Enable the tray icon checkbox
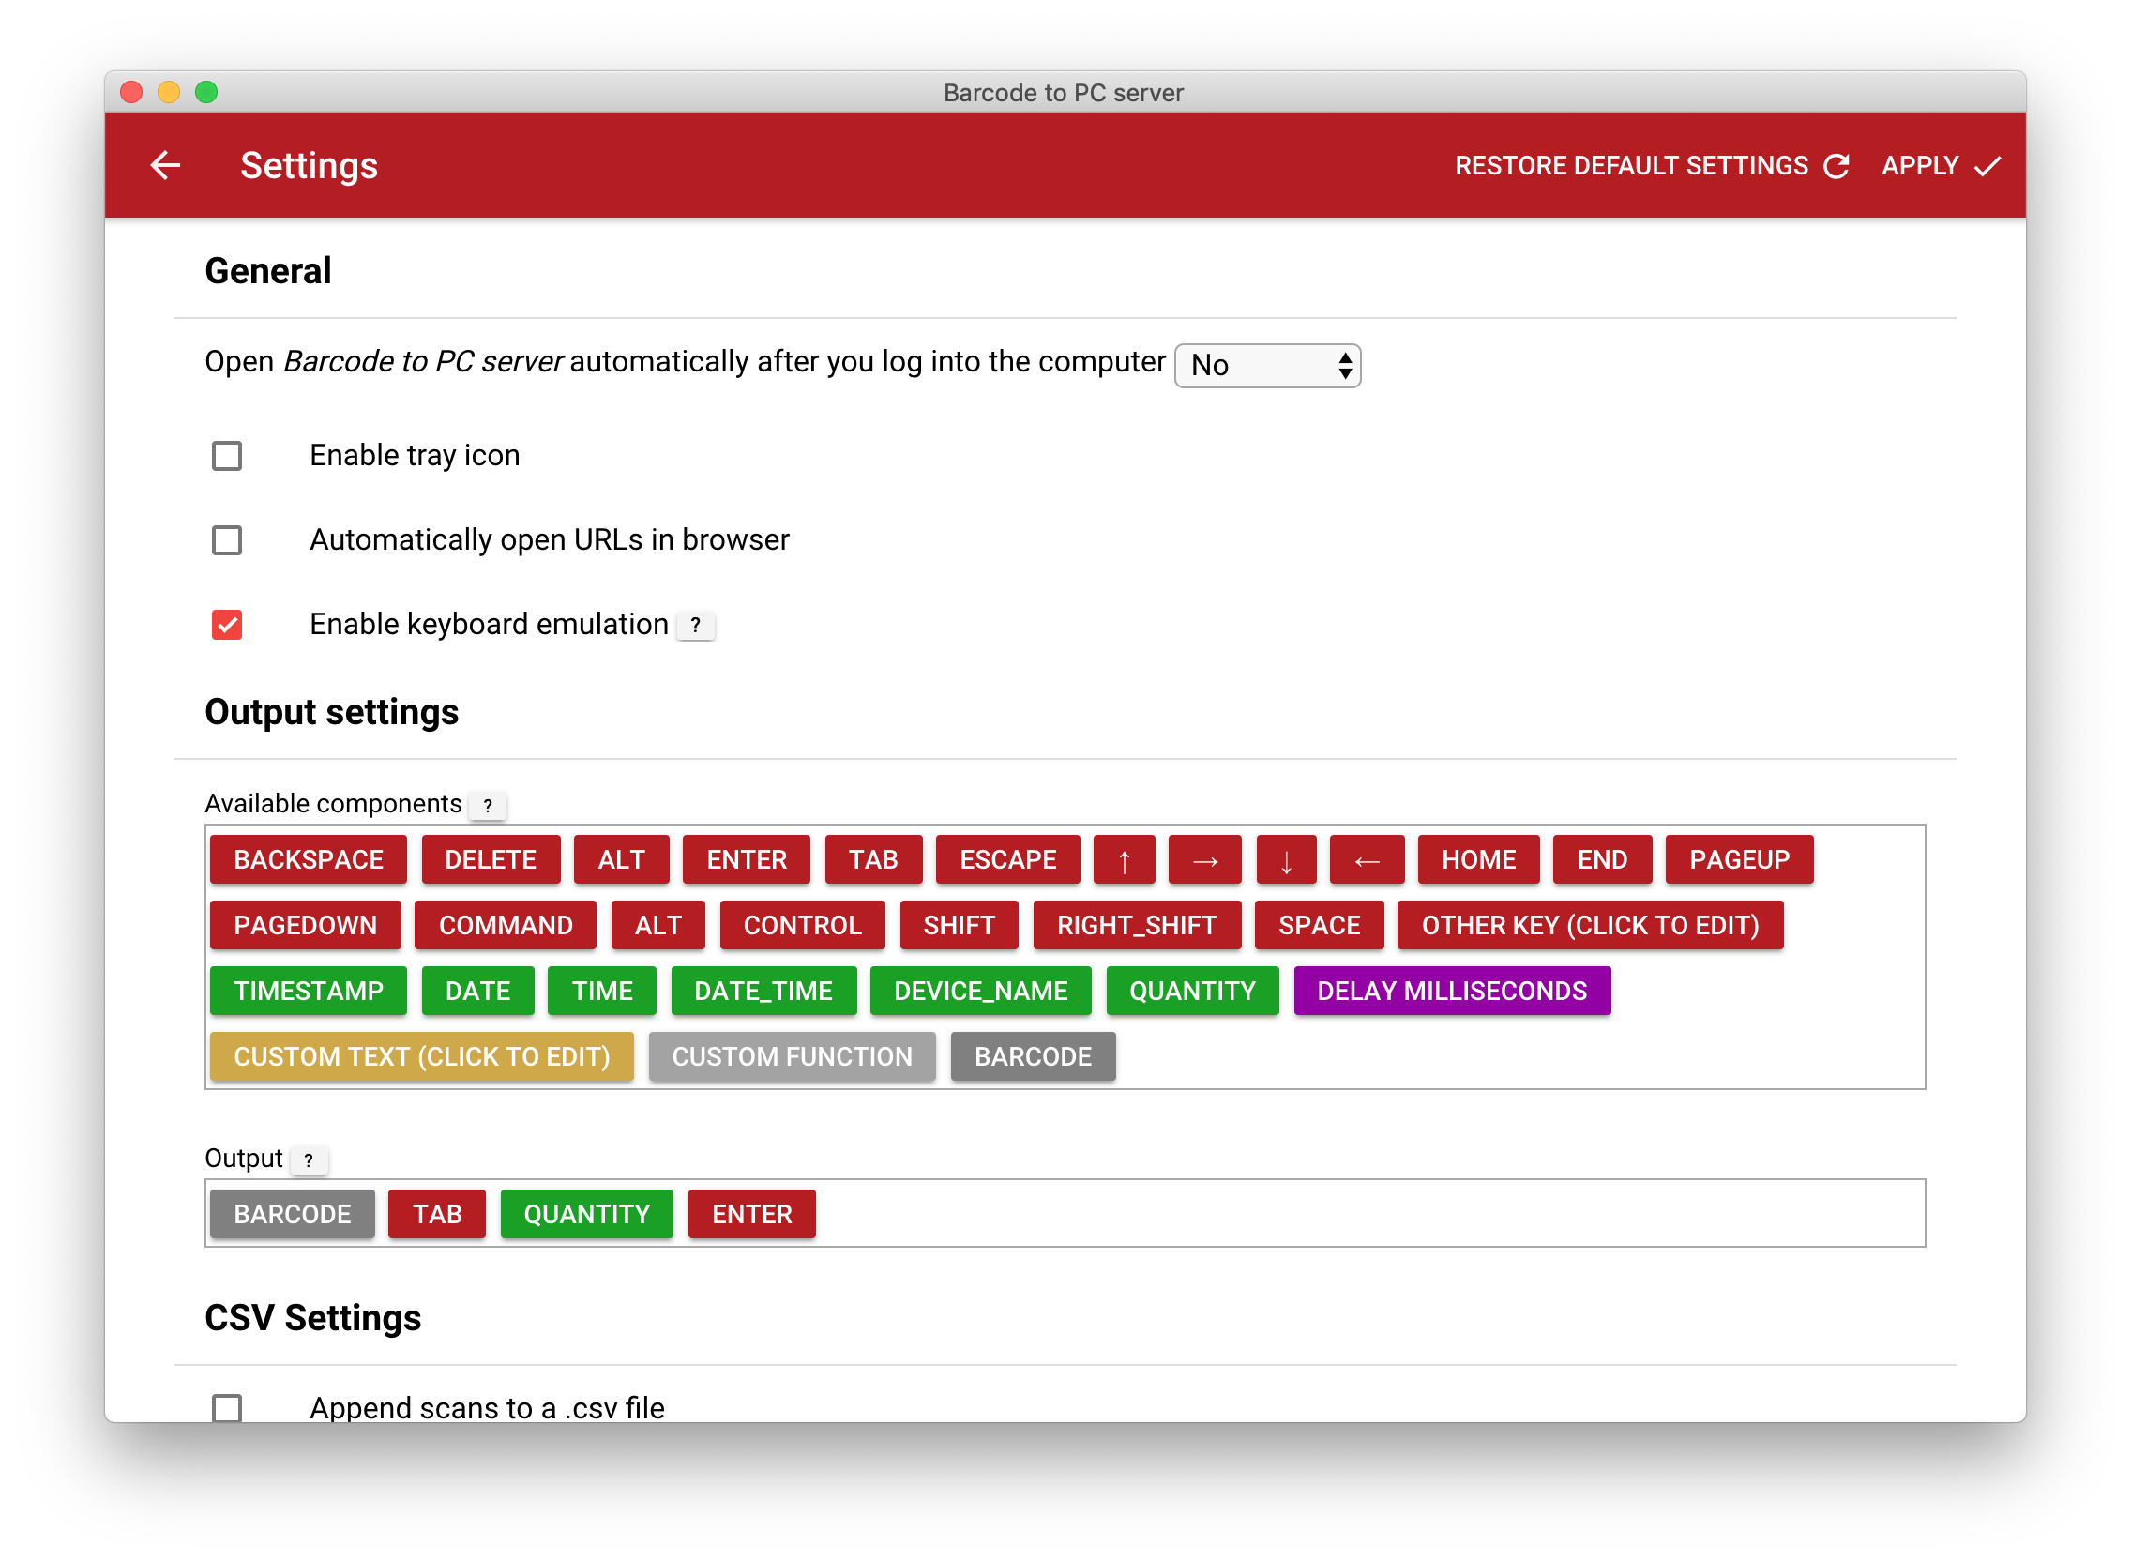Viewport: 2131px width, 1561px height. click(227, 456)
